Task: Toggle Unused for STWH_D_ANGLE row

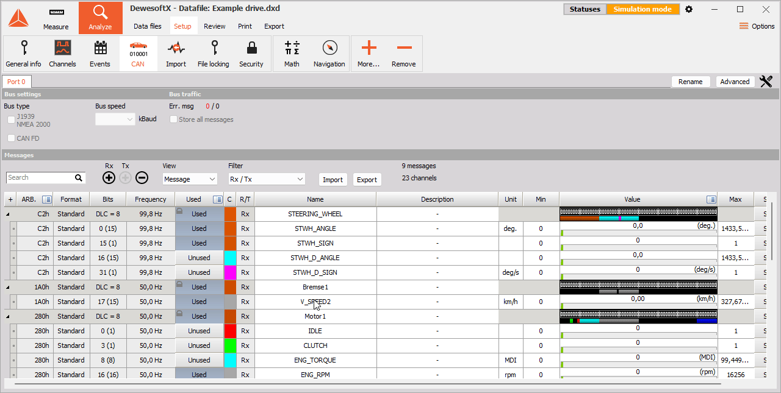Action: pos(200,258)
